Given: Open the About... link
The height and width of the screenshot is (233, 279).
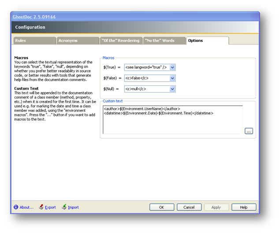Looking at the screenshot, I should pos(26,207).
